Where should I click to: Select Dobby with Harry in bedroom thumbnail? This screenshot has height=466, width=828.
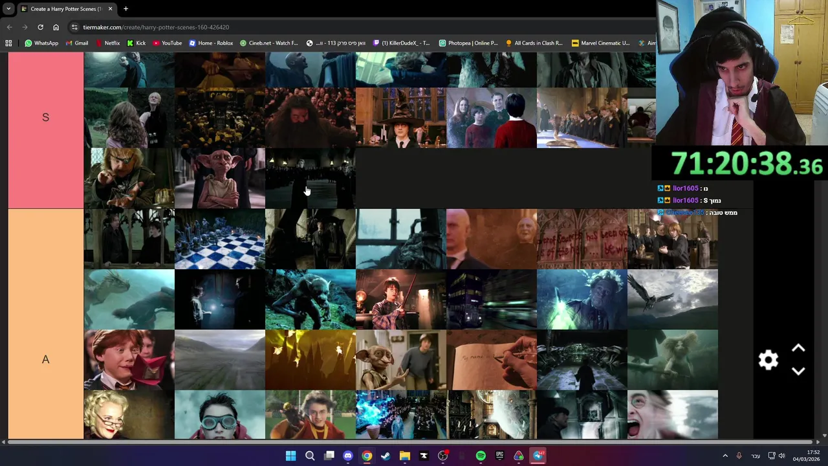click(401, 360)
